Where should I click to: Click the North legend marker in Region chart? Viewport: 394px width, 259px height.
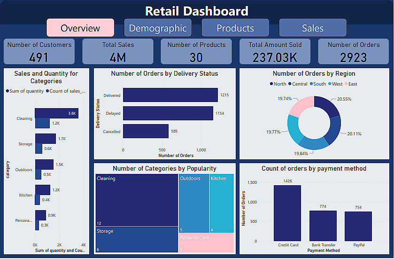coord(271,84)
